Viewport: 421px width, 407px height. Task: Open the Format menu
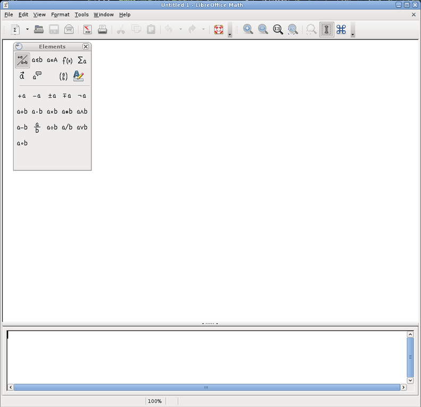click(x=60, y=14)
